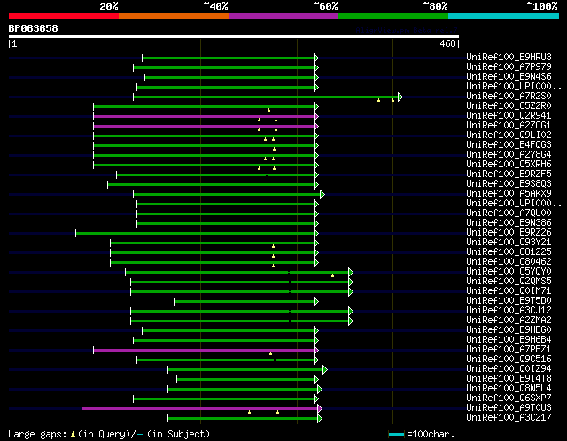Select the UniRef100_A2ZMA2 label
Screen dimensions: 567x441
coord(509,321)
